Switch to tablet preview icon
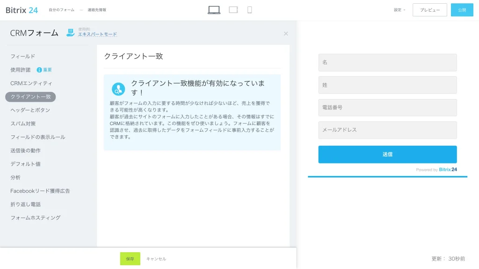This screenshot has height=269, width=479. coord(233,10)
